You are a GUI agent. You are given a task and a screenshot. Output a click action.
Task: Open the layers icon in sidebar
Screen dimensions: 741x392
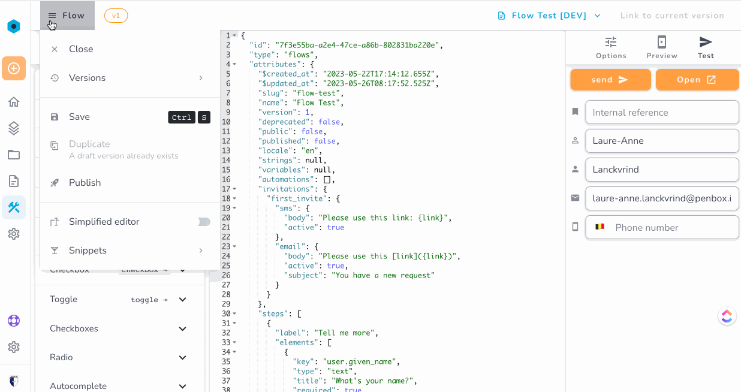pyautogui.click(x=14, y=128)
